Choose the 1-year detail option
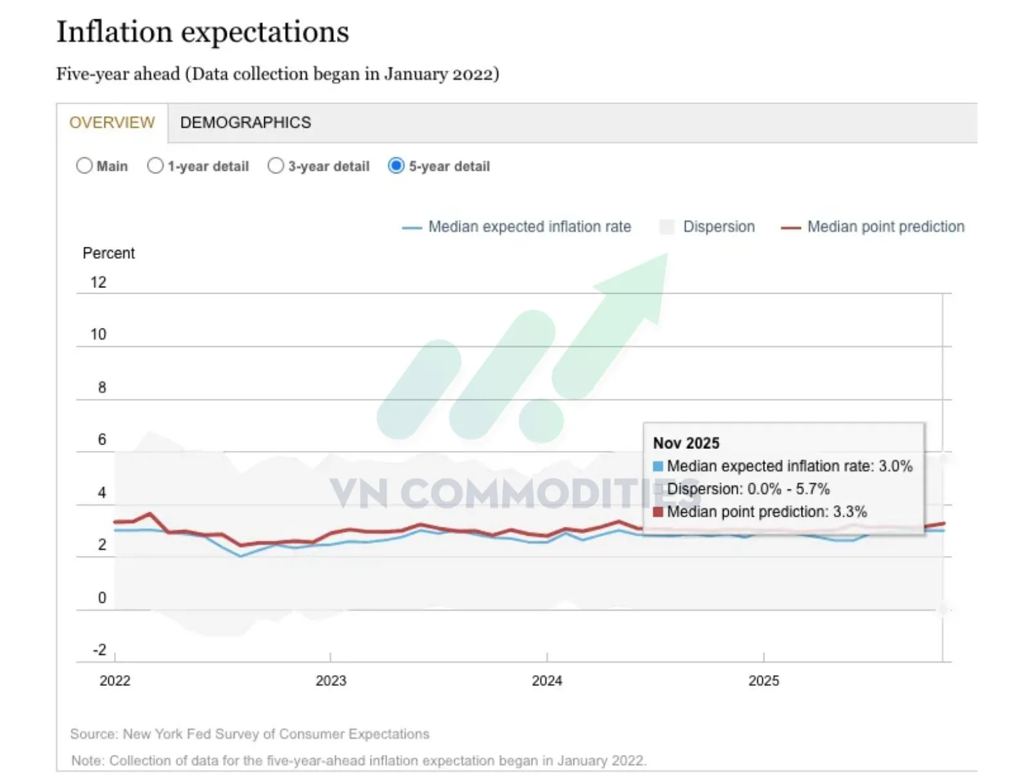The width and height of the screenshot is (1031, 773). coord(155,166)
